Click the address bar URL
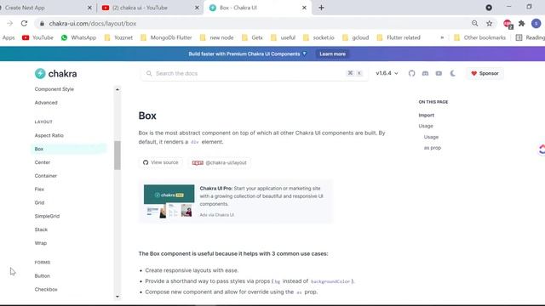 (93, 24)
